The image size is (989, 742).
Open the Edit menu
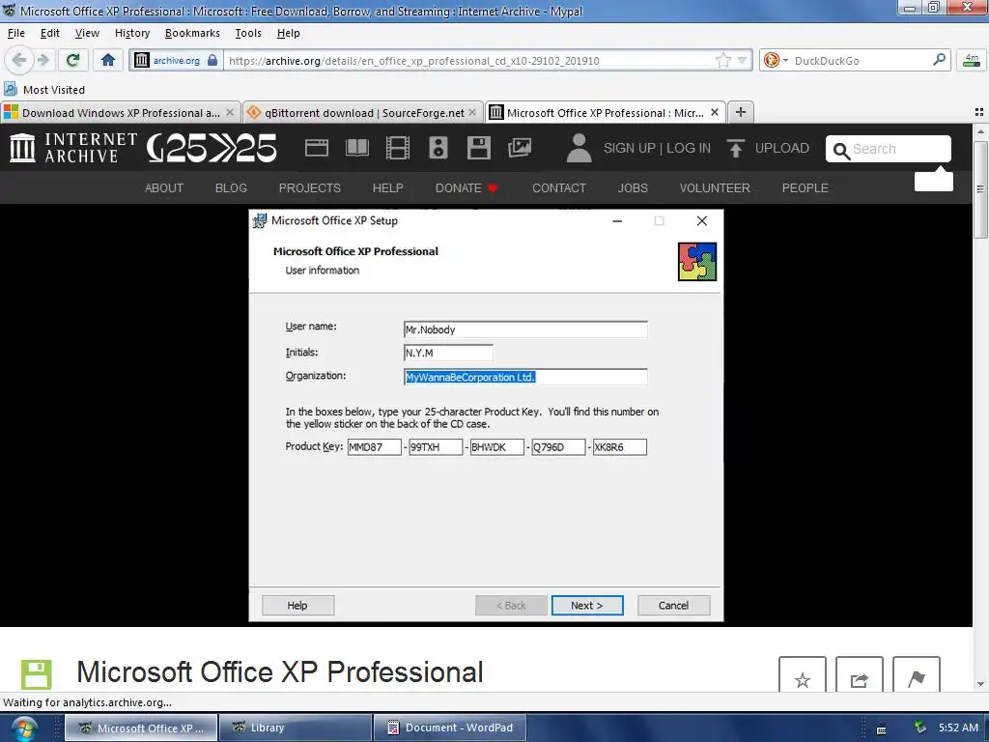click(x=50, y=33)
